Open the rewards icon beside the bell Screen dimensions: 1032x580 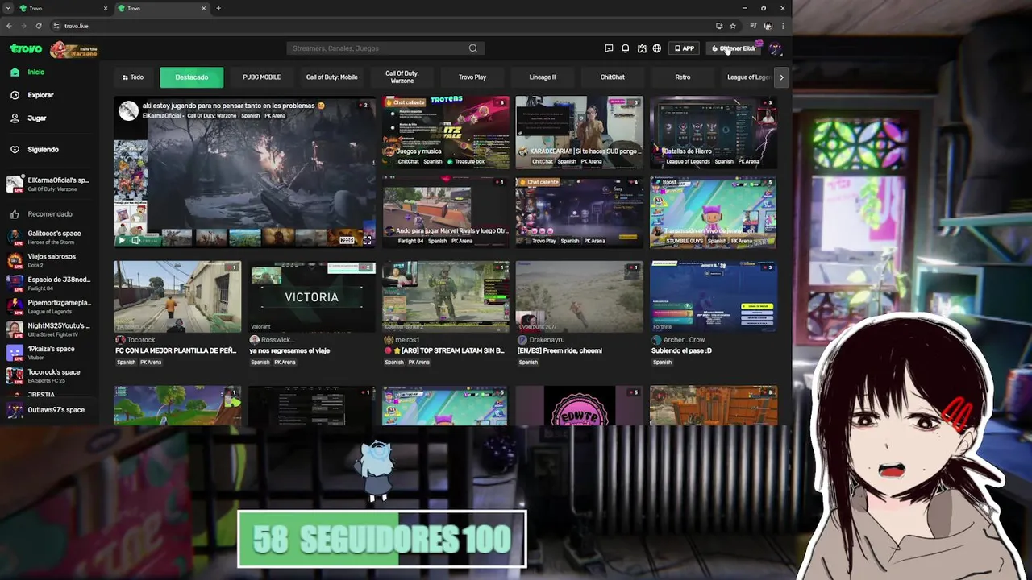[642, 48]
